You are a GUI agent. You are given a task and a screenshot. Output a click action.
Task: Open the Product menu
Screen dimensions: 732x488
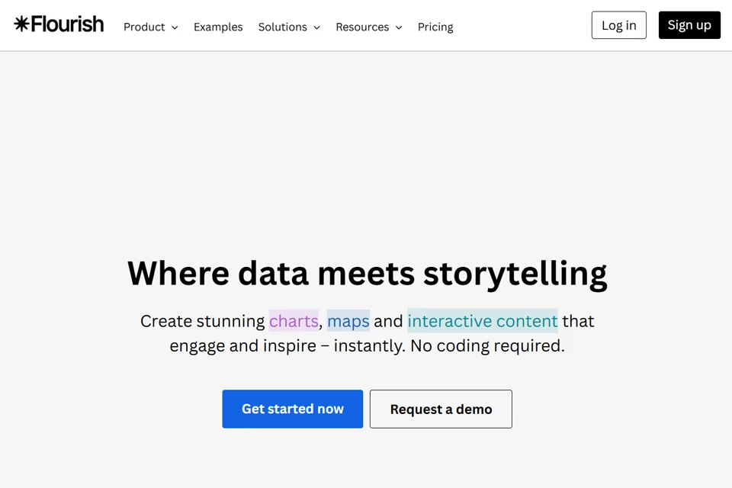pos(144,27)
